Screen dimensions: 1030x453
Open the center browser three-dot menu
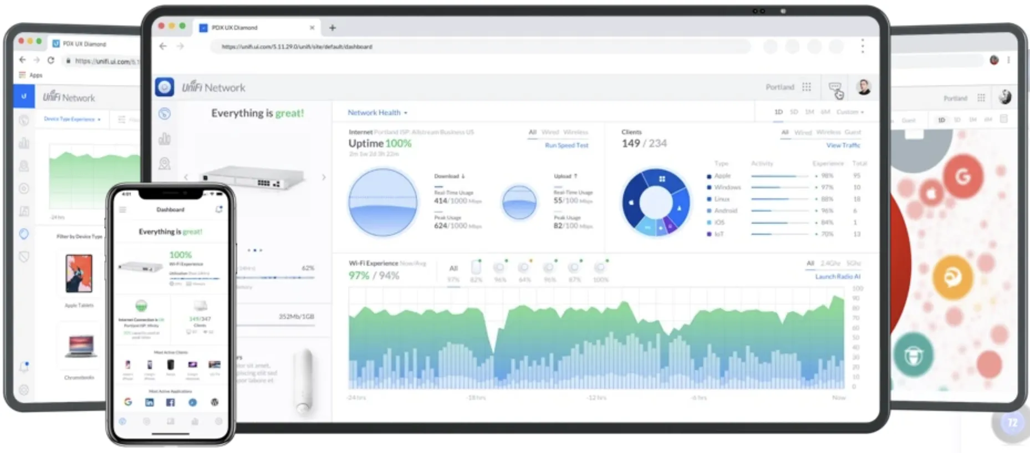pos(863,46)
